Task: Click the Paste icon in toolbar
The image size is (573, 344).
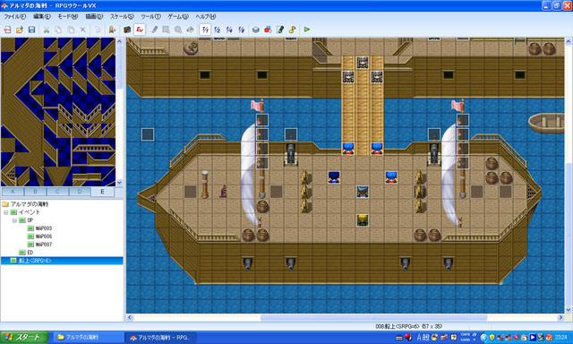Action: 71,30
